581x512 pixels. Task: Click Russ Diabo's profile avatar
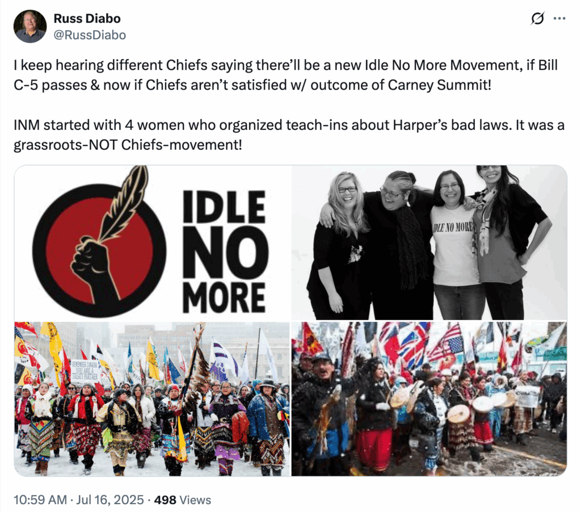(30, 26)
